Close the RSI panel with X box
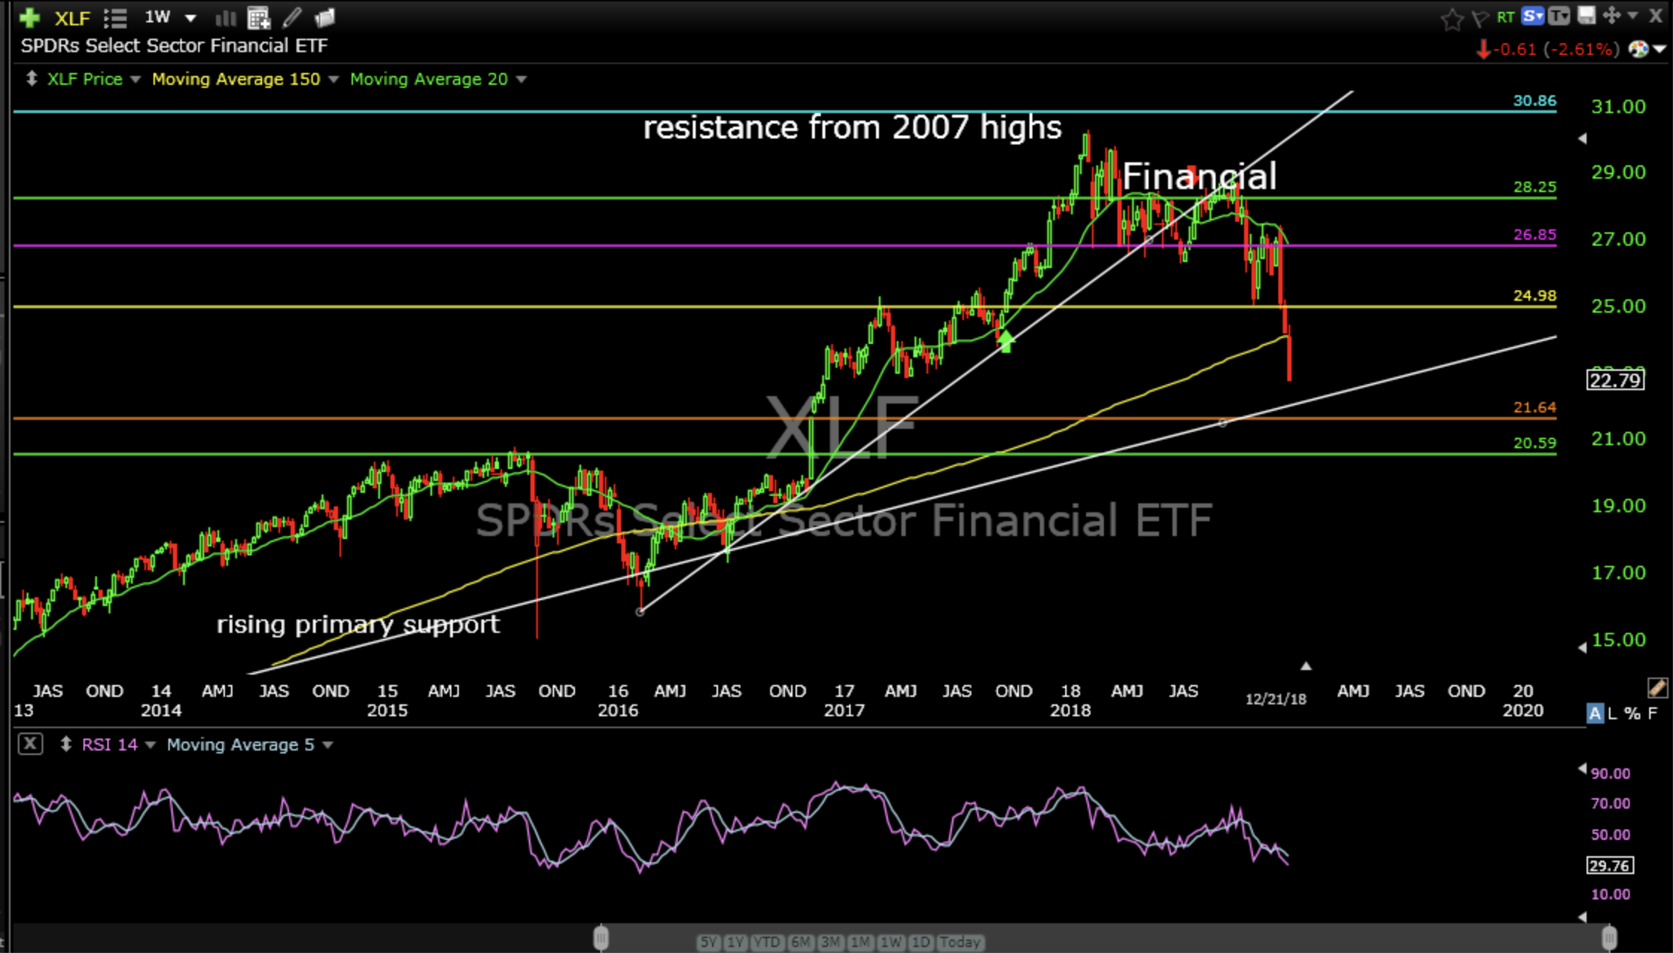1673x953 pixels. coord(30,744)
